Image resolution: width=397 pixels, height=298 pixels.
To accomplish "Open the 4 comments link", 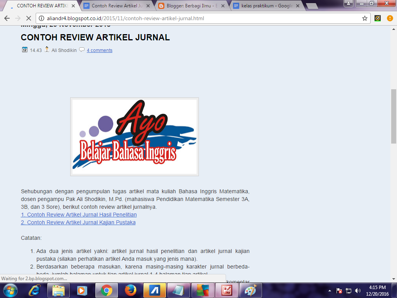I will pyautogui.click(x=100, y=50).
